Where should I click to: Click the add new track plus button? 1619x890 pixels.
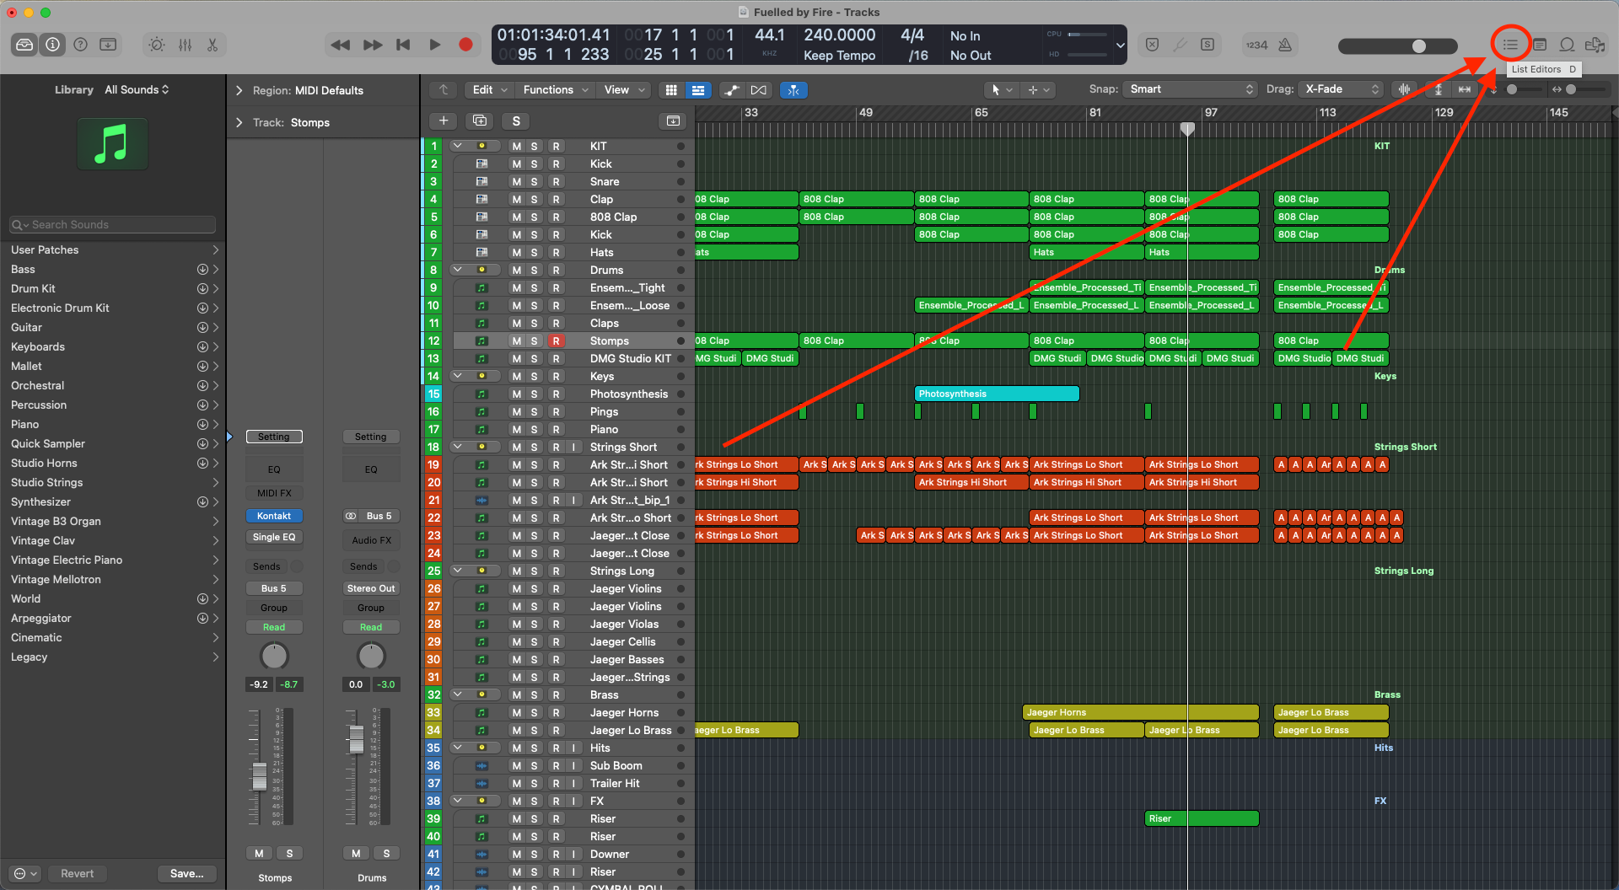click(x=444, y=121)
